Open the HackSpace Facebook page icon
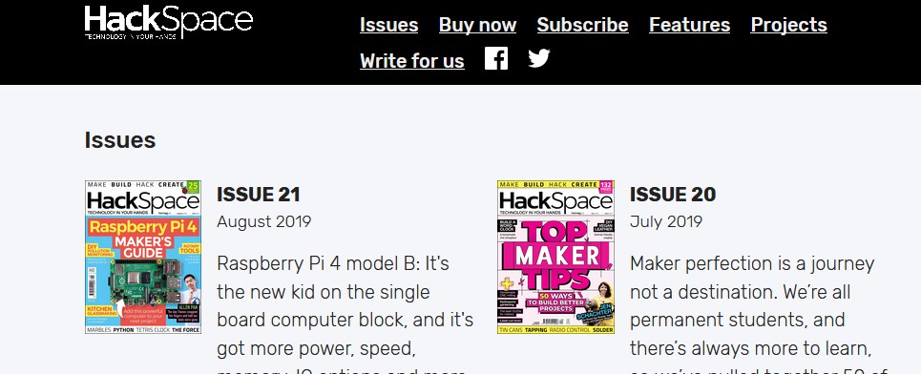Screen dimensions: 921x374 tap(495, 59)
